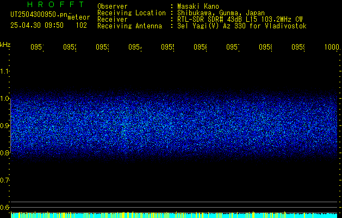Click the 0953 time axis marker

coord(102,47)
